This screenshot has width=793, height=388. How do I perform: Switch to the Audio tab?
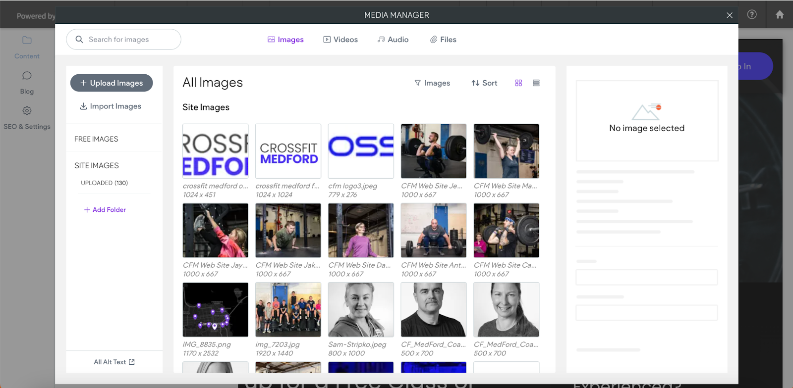click(393, 40)
